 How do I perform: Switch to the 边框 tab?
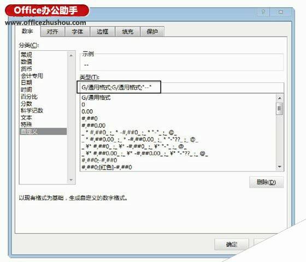(x=102, y=32)
